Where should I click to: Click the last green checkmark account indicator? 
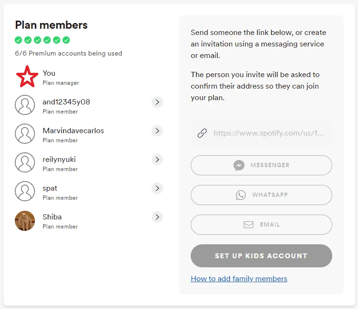66,40
